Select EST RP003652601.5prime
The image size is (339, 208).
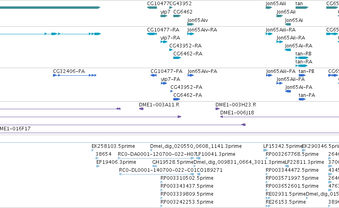click(292, 186)
